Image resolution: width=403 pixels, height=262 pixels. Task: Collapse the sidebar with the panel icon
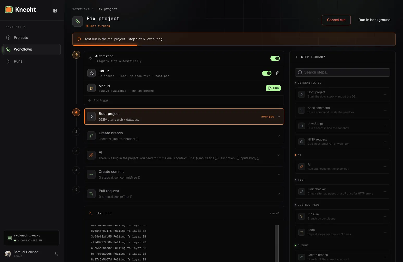coord(55,11)
